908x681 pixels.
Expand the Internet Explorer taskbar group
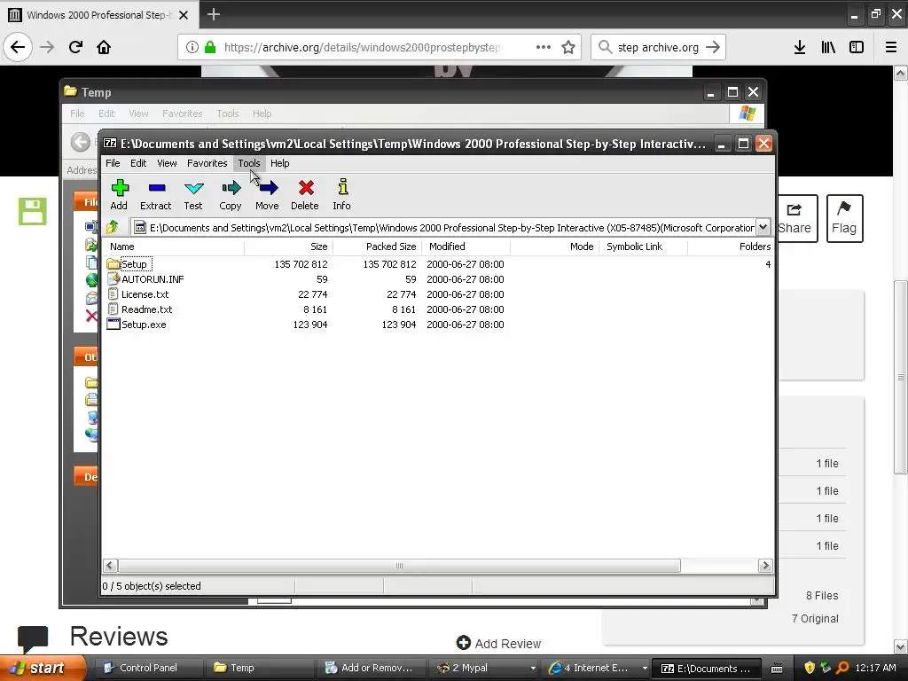click(x=645, y=669)
